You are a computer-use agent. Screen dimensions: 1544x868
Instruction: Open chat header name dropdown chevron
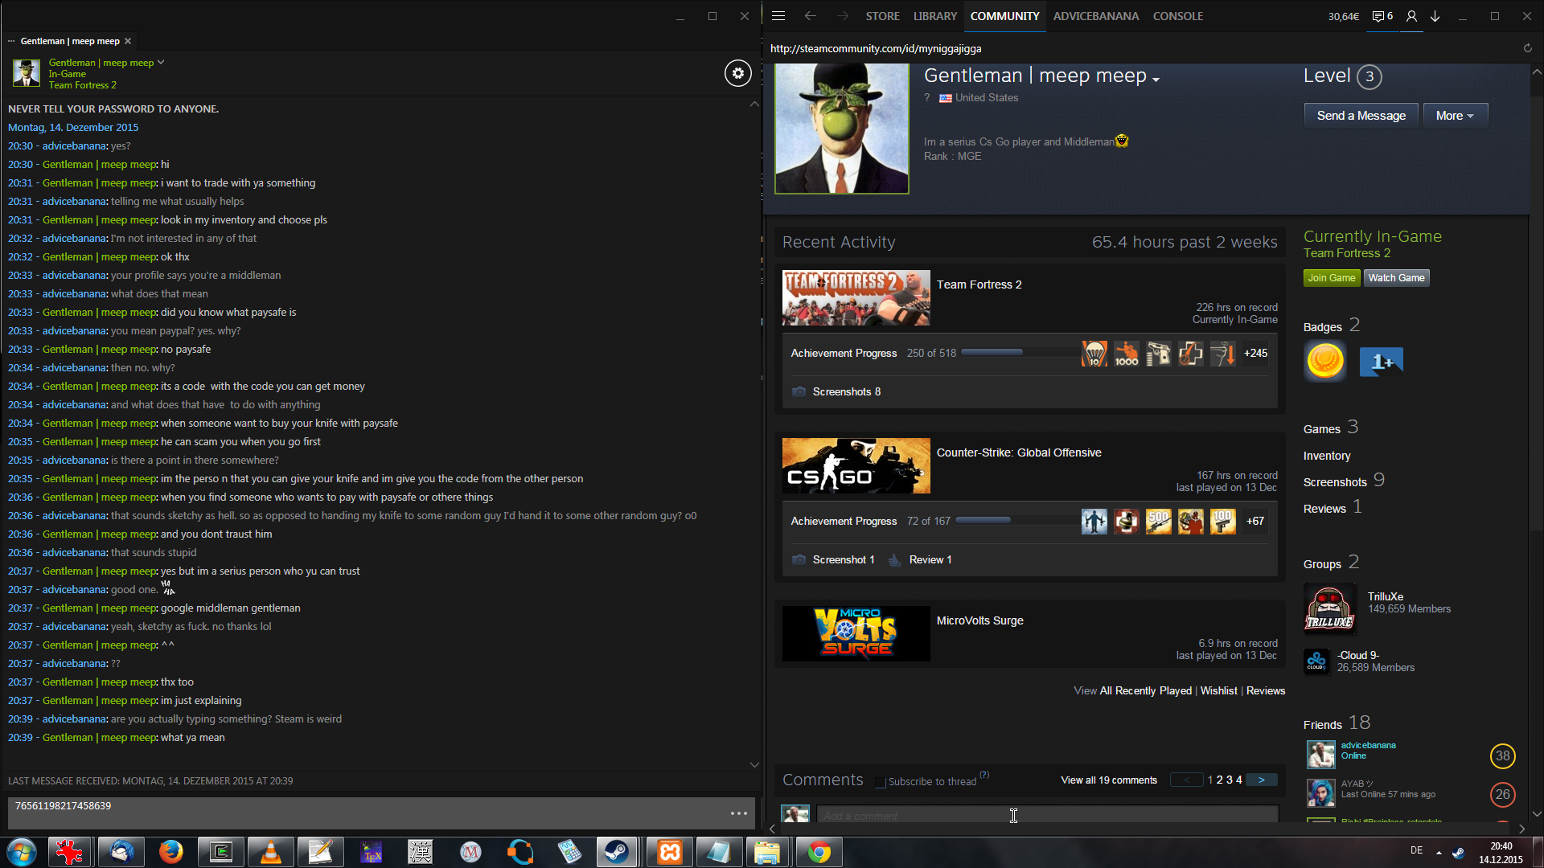[x=161, y=62]
